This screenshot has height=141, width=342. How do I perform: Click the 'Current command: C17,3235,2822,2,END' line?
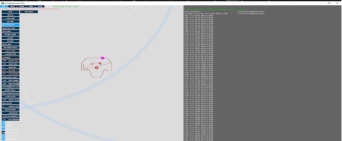coord(206,14)
